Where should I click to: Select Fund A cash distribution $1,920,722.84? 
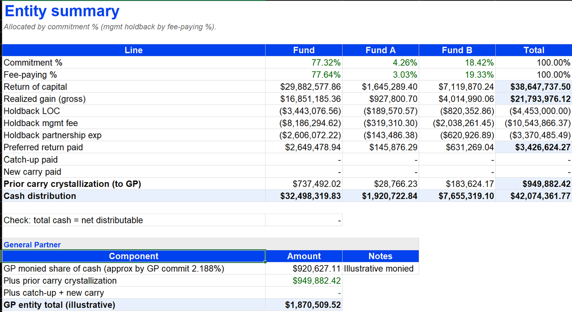(x=380, y=196)
